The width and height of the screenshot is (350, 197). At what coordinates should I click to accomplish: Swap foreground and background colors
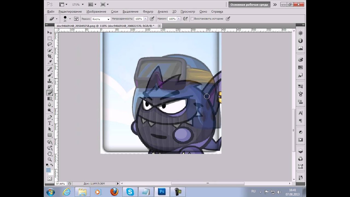pos(51,165)
